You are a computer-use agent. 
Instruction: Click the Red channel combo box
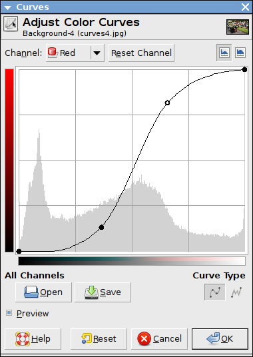[75, 53]
